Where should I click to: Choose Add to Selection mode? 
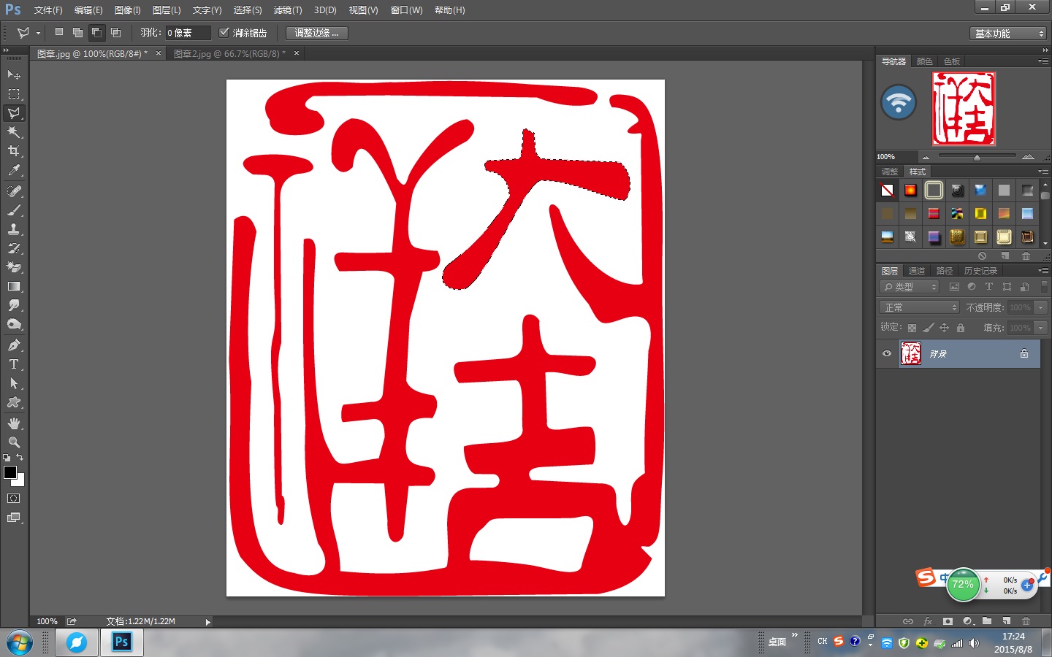tap(77, 32)
